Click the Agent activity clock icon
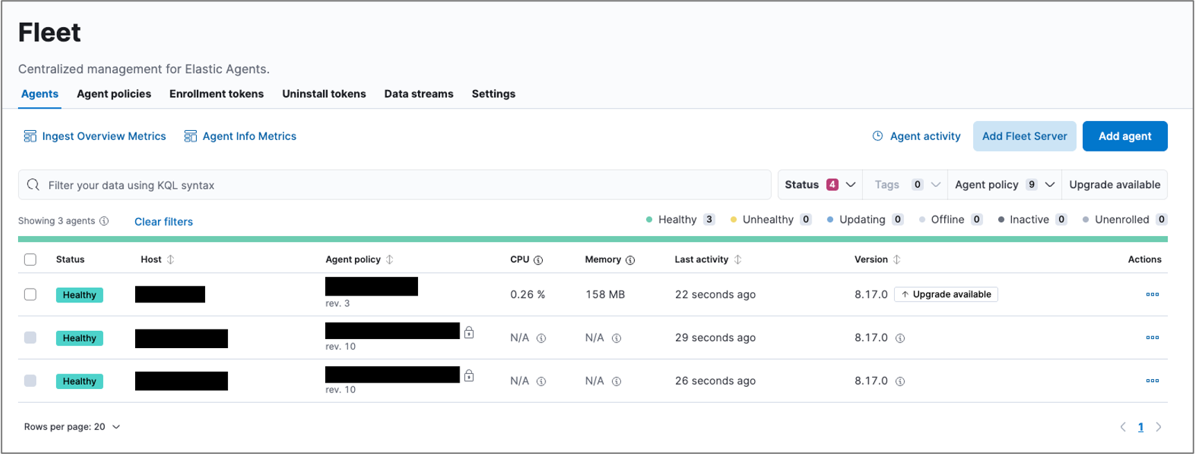The height and width of the screenshot is (454, 1195). point(878,136)
